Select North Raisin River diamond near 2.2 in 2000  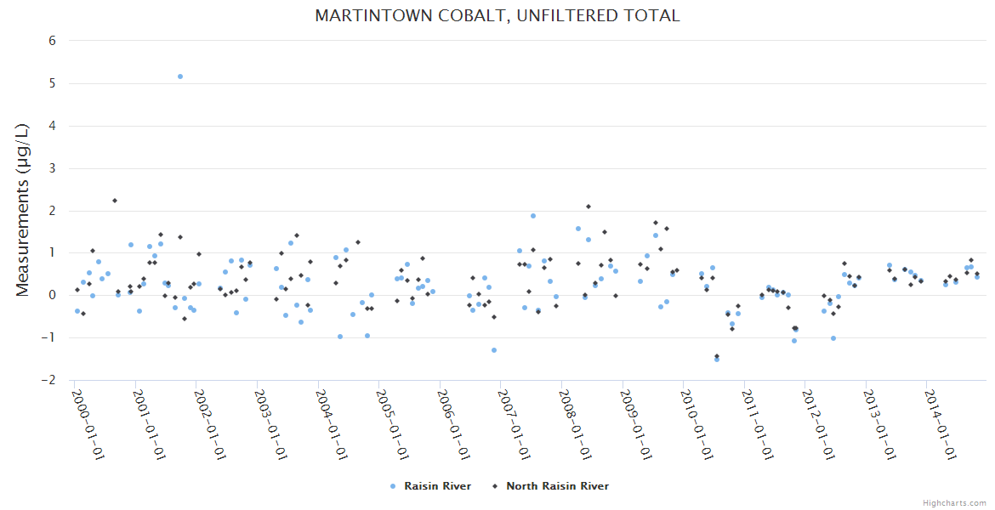tap(115, 201)
